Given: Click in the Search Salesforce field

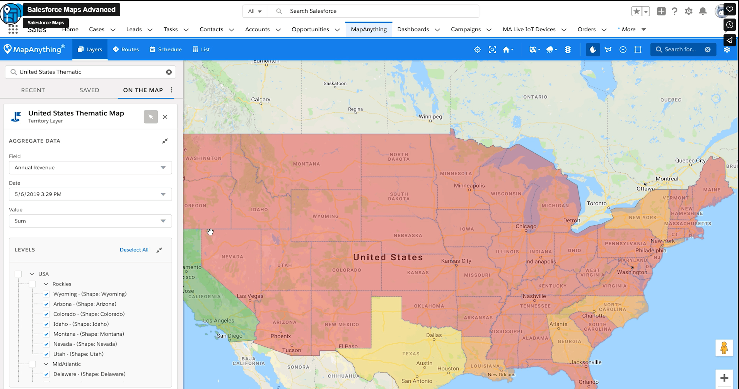Looking at the screenshot, I should pos(373,11).
